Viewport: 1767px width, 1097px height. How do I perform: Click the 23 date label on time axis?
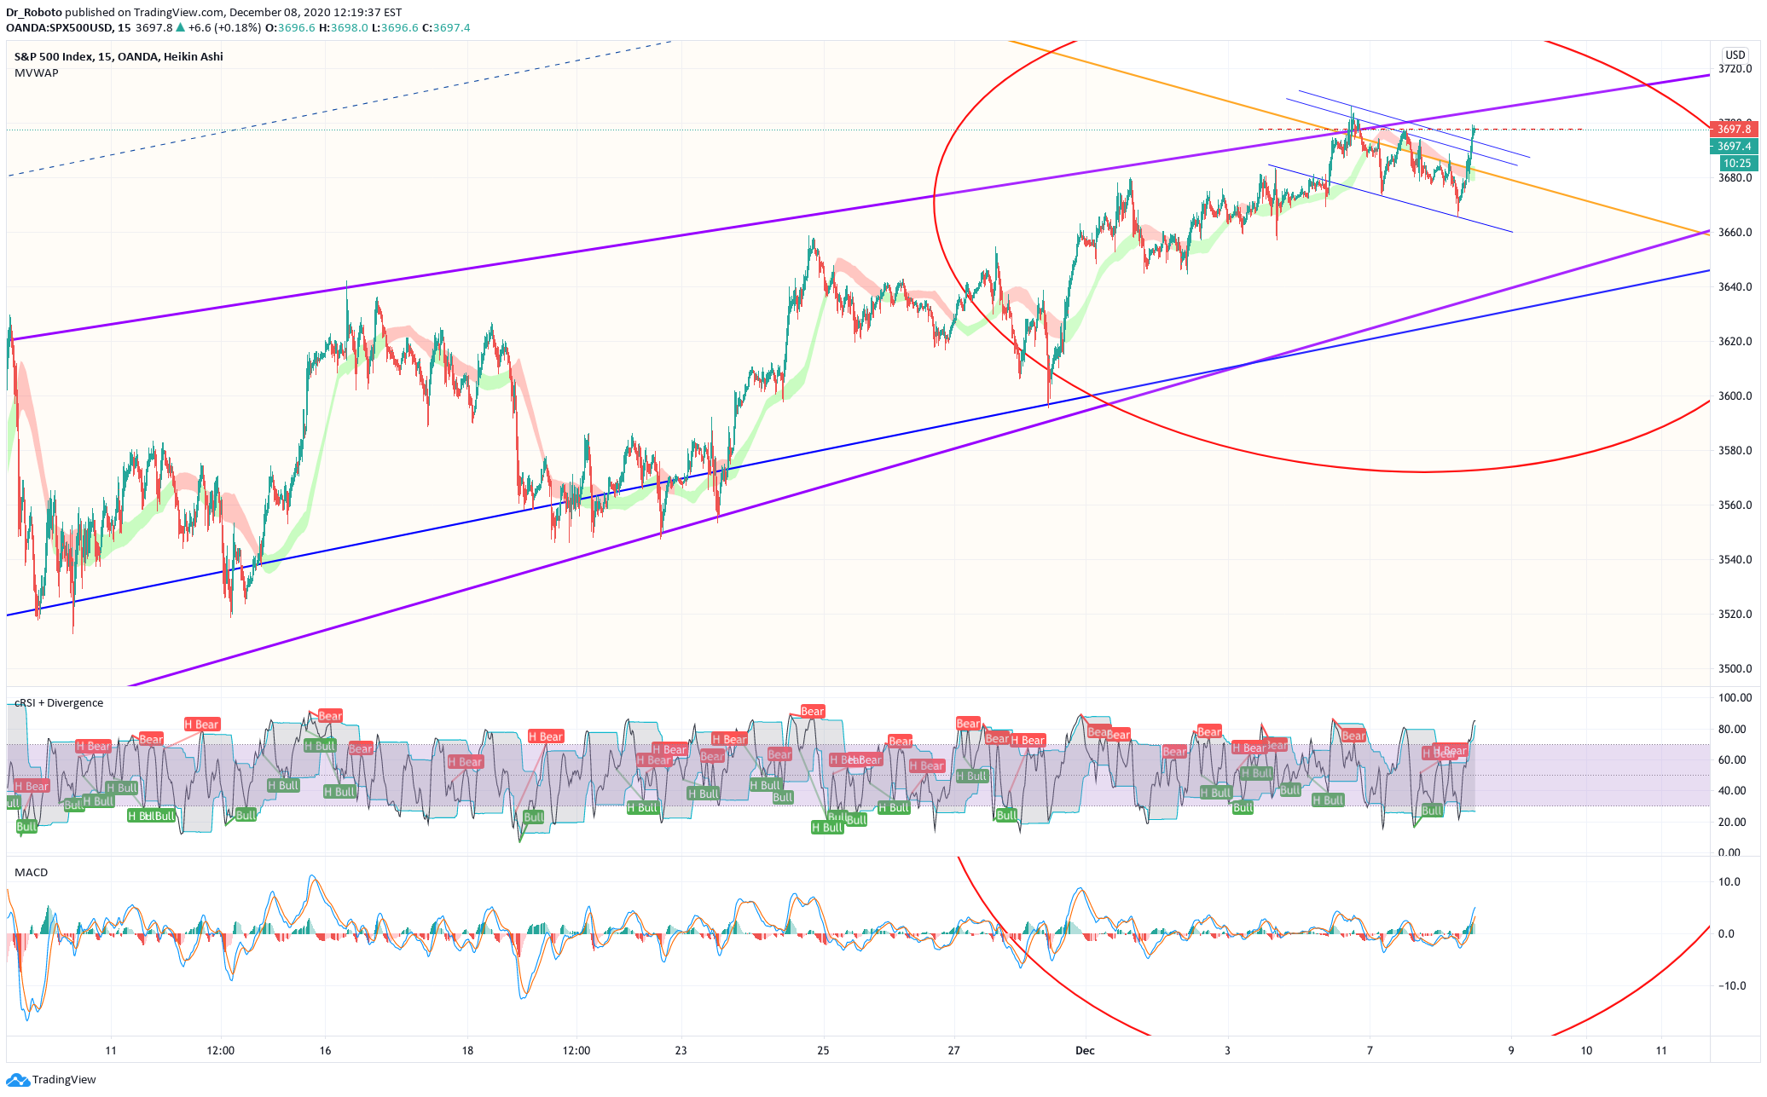681,1051
